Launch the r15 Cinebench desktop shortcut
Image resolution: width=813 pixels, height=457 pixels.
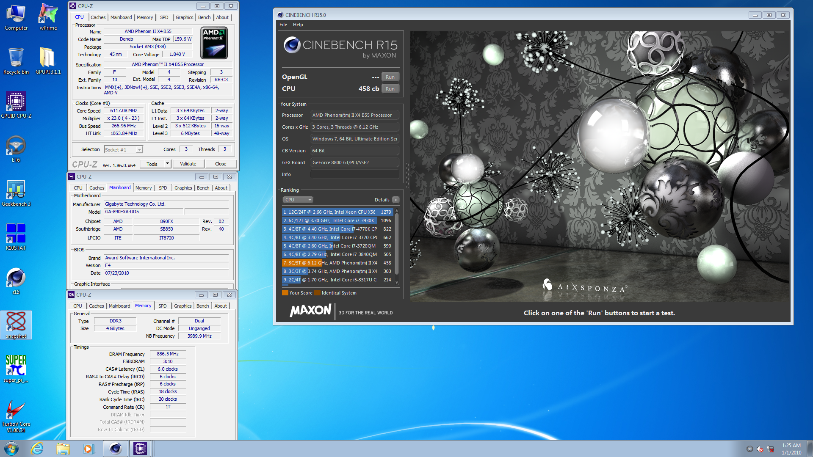pyautogui.click(x=16, y=281)
